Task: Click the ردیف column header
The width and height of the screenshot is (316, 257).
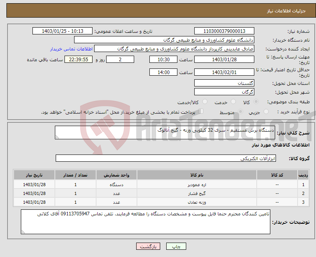Action: point(303,175)
